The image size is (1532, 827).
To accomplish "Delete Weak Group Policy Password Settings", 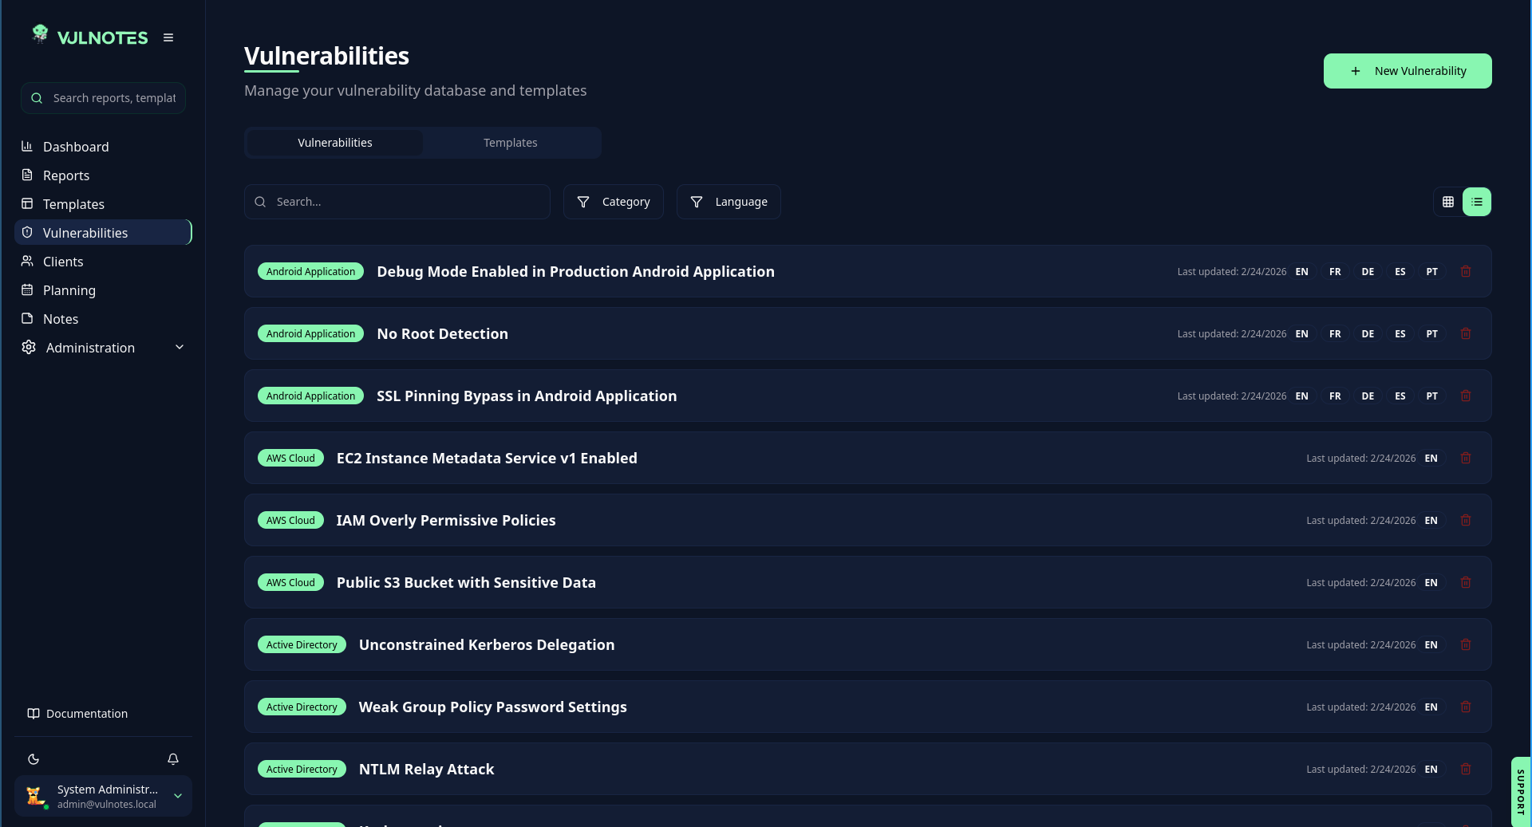I will coord(1466,707).
